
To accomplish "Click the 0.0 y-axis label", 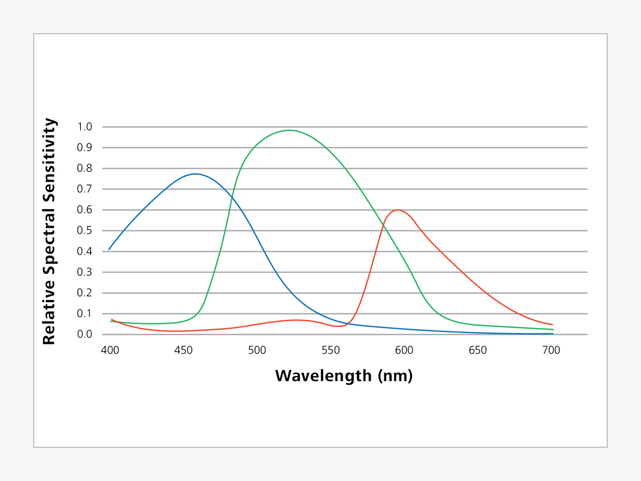I will pos(85,334).
